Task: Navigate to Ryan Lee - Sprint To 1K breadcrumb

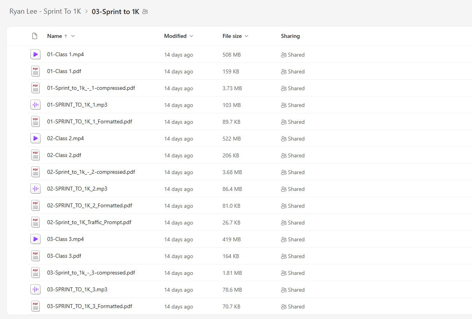Action: point(45,11)
